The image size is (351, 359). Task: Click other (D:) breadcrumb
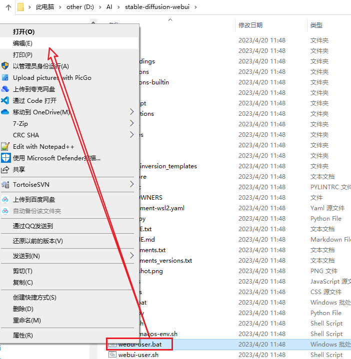coord(80,7)
